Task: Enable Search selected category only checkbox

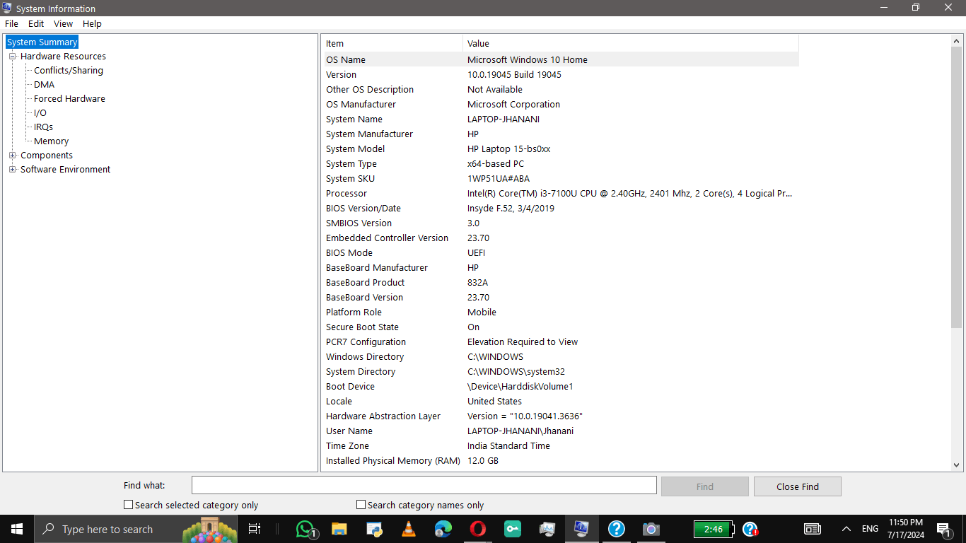Action: tap(128, 505)
